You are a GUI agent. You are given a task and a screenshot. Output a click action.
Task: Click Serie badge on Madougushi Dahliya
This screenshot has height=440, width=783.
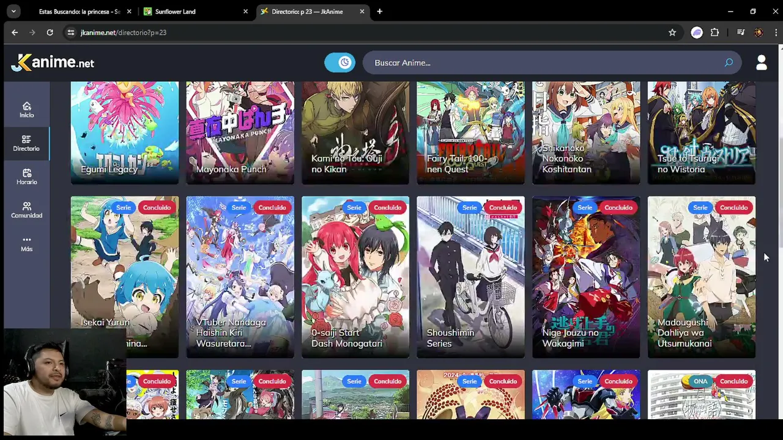(700, 208)
